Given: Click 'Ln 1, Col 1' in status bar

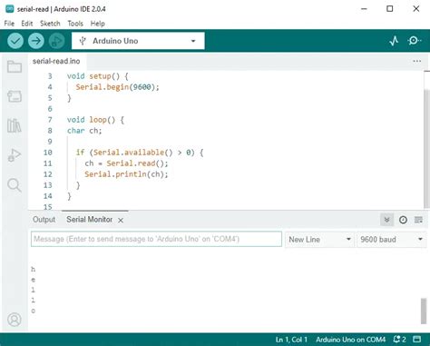Looking at the screenshot, I should (x=291, y=340).
